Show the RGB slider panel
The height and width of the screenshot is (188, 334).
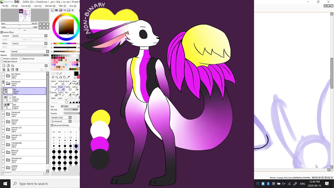point(57,10)
